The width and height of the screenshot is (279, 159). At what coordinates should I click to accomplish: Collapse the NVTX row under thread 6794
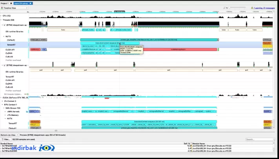click(x=4, y=37)
